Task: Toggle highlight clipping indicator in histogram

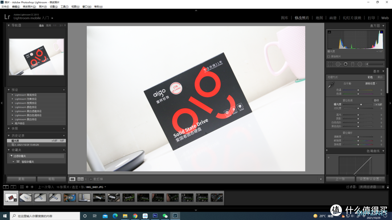Action: coord(381,32)
